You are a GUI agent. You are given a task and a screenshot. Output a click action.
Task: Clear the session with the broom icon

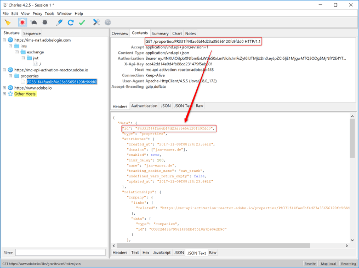(x=8, y=23)
